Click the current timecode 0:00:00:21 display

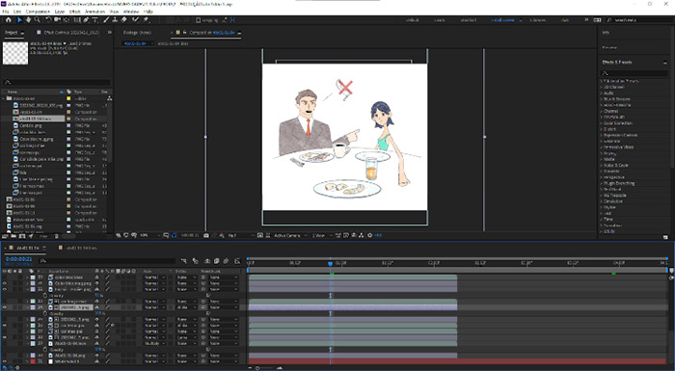(x=19, y=259)
